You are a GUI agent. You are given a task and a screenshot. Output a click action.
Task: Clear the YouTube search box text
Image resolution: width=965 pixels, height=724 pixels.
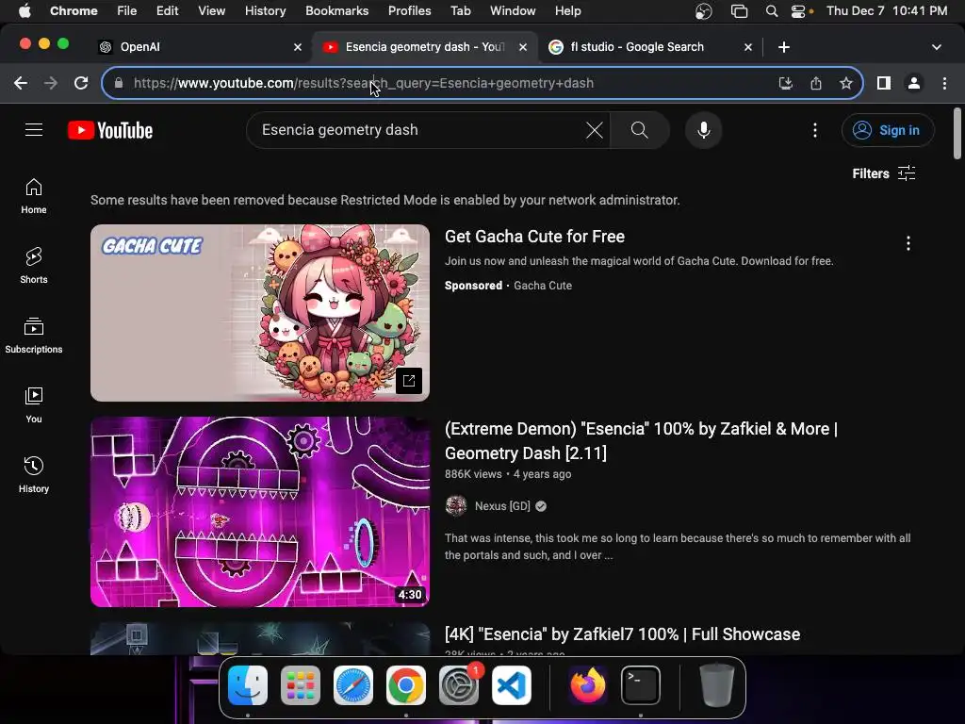coord(594,130)
